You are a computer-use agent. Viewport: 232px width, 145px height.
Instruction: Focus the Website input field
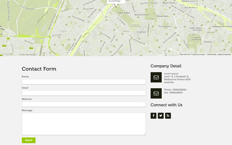[84, 104]
